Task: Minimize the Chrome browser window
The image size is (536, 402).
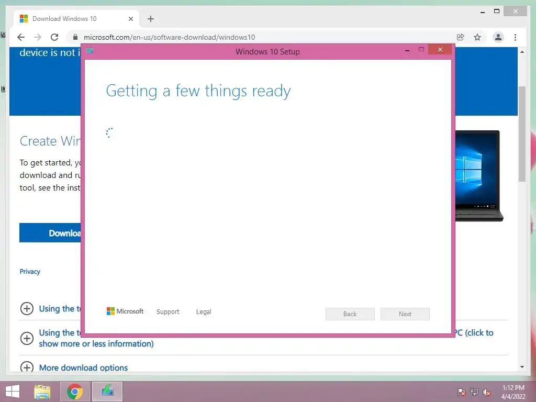Action: coord(483,12)
